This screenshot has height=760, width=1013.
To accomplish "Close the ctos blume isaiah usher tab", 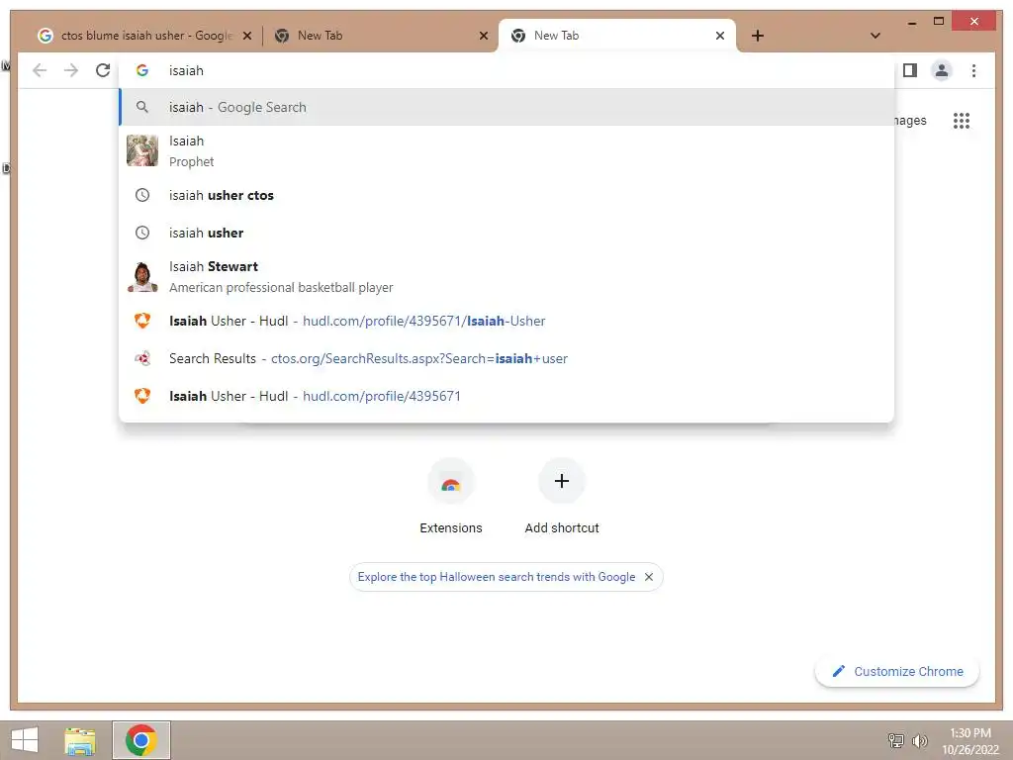I will [x=246, y=36].
